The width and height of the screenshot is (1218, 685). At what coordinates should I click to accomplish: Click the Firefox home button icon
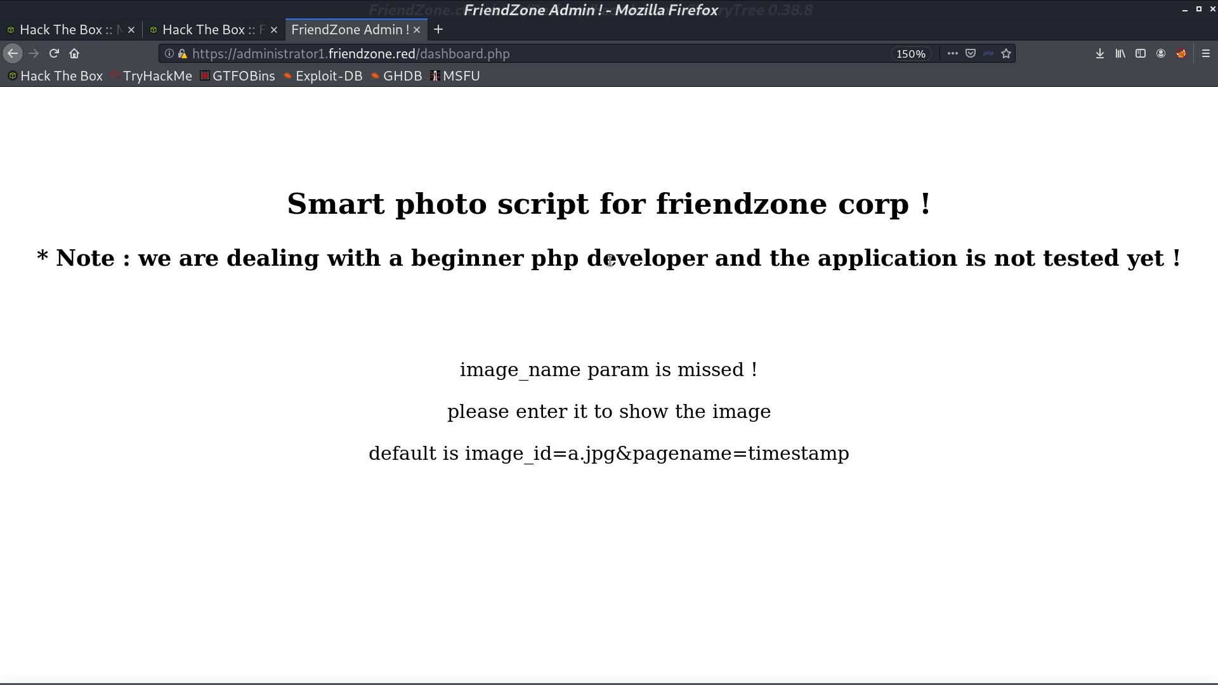[74, 53]
